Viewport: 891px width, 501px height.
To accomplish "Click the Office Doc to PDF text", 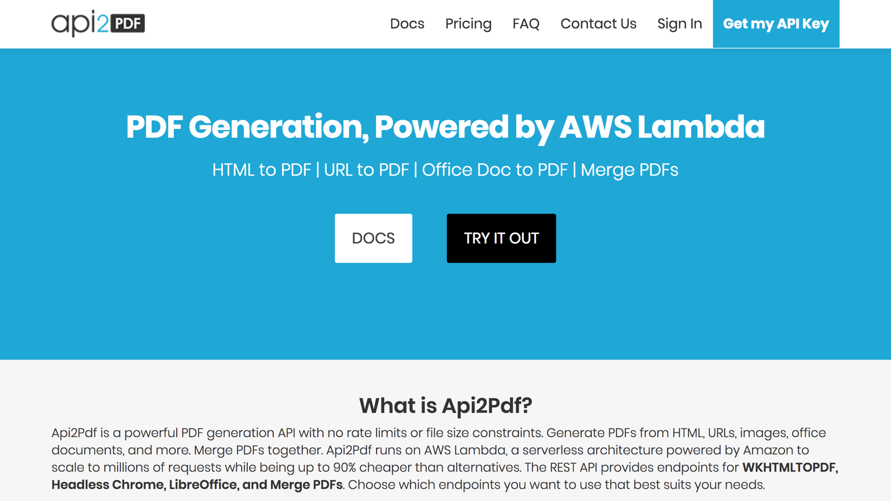I will pos(495,170).
